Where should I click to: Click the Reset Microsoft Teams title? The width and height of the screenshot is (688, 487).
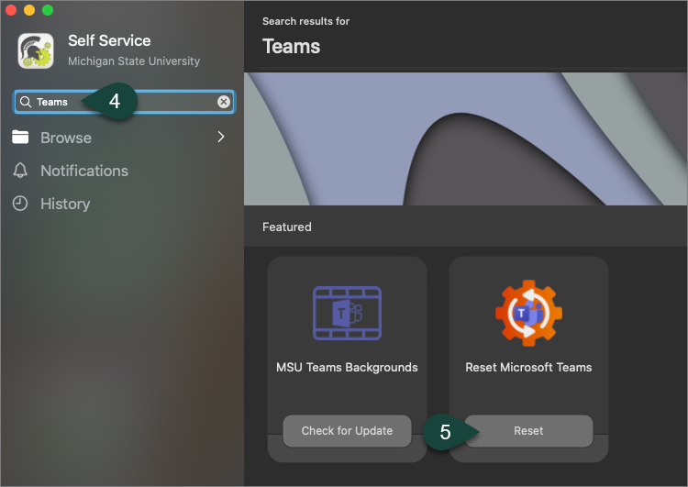click(x=528, y=367)
